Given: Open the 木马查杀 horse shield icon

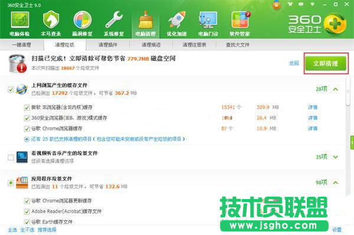Looking at the screenshot, I should tap(51, 23).
